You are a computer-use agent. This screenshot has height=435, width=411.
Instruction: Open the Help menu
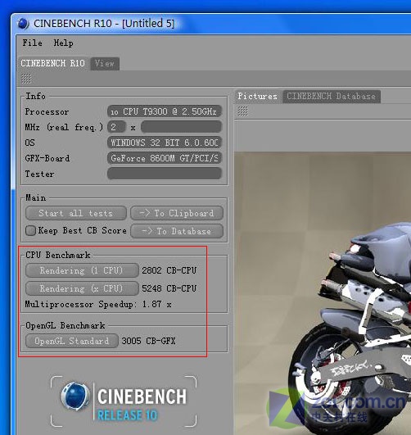(64, 43)
